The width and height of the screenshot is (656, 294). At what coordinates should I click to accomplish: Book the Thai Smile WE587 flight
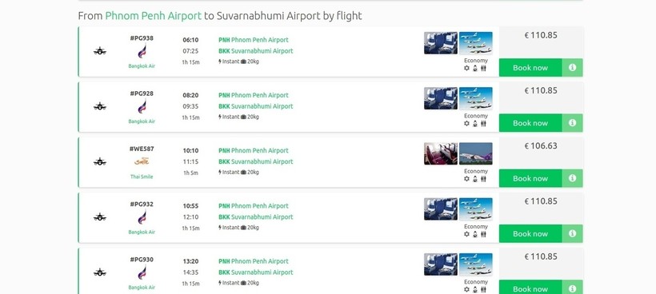click(x=530, y=178)
